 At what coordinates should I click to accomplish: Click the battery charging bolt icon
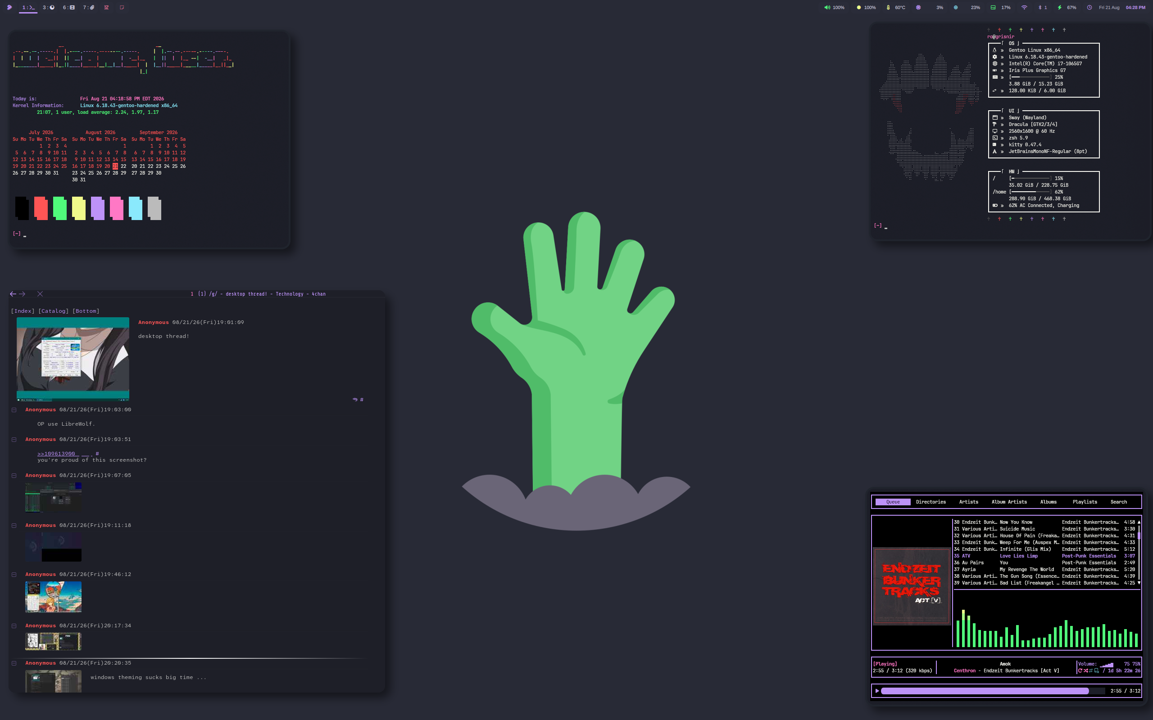(1059, 8)
